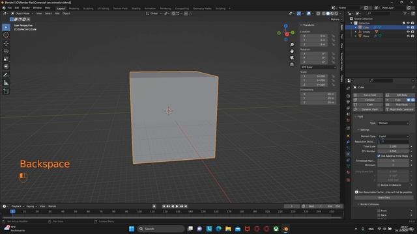Switch to the Shading workspace tab
The width and height of the screenshot is (417, 234).
(x=136, y=8)
